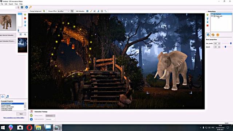Screen dimensions: 233x131
Task: Open the second orange properties tab
Action: pyautogui.click(x=213, y=35)
